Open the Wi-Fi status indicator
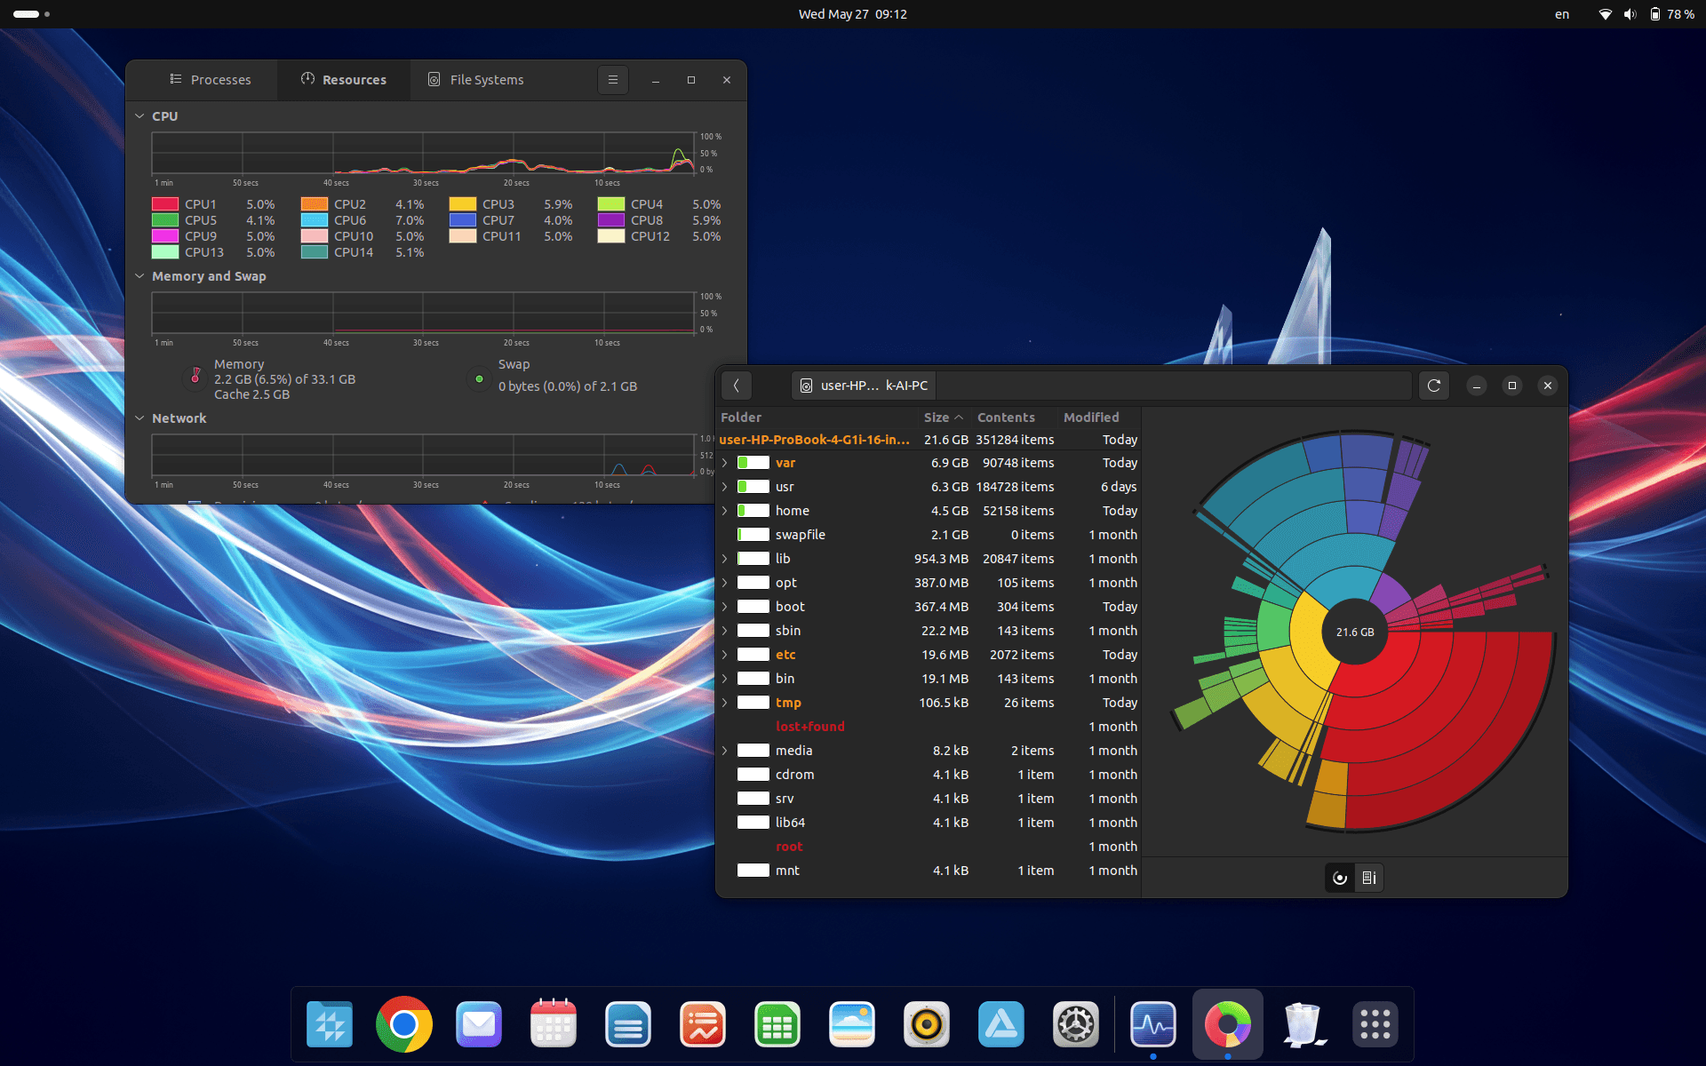This screenshot has width=1706, height=1066. (1606, 14)
